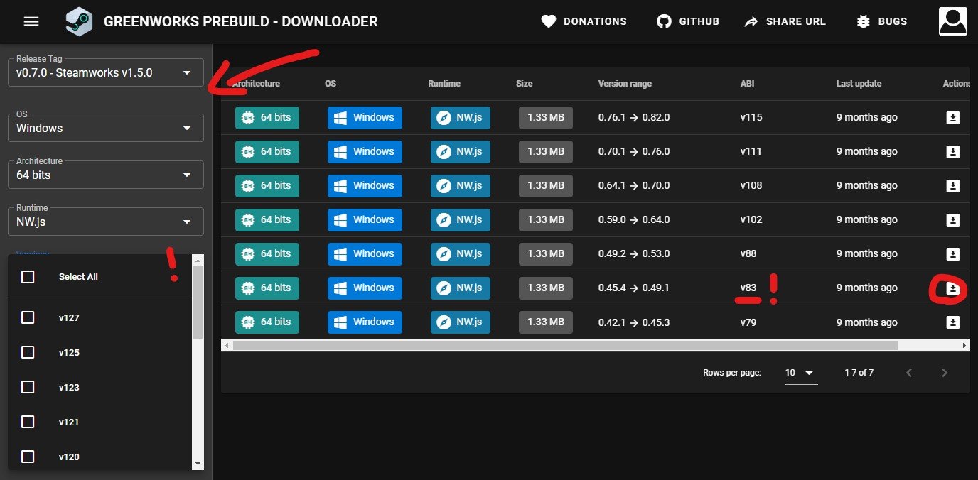Screen dimensions: 978x480
Task: Click the Runtime column header
Action: (x=444, y=84)
